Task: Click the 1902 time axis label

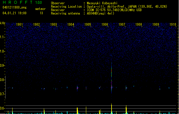Action: 36,25
